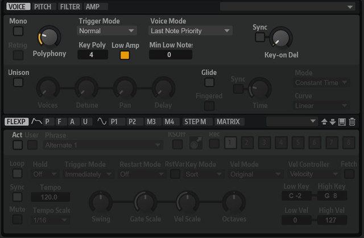This screenshot has width=364, height=238.
Task: Click the trash delete preset icon
Action: [x=352, y=122]
